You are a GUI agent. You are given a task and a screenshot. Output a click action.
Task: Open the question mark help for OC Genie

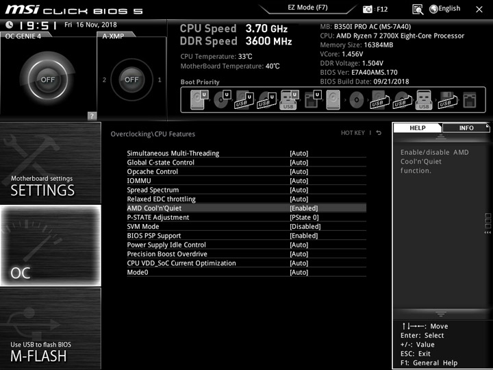pyautogui.click(x=92, y=116)
